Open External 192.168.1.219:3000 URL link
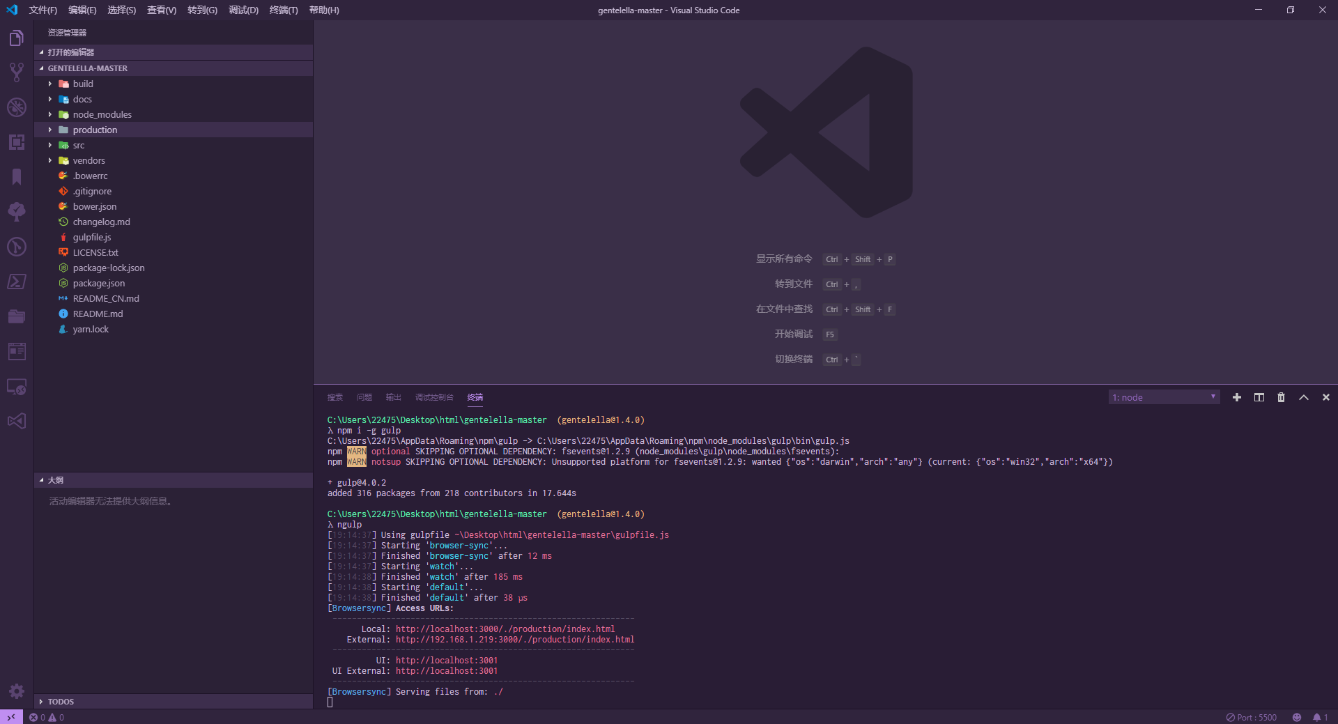Screen dimensions: 1338x724 tap(515, 640)
